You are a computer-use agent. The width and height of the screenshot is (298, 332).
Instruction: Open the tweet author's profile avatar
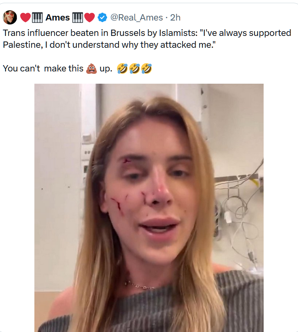[9, 17]
